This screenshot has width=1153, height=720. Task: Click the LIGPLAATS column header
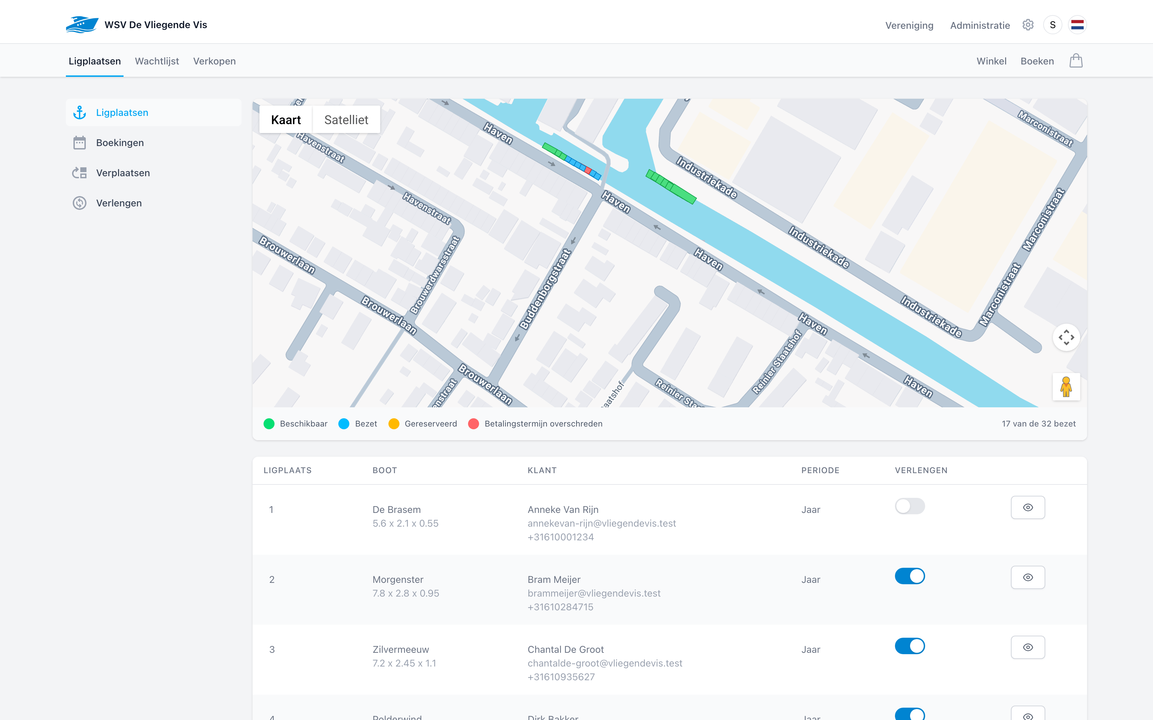click(x=287, y=470)
